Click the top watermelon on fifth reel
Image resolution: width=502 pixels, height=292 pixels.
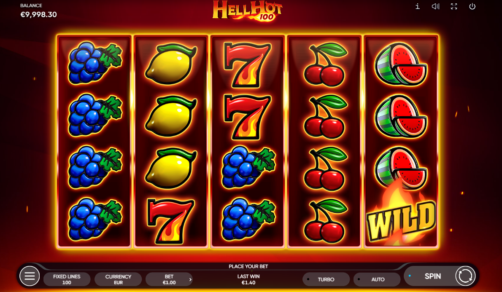400,64
